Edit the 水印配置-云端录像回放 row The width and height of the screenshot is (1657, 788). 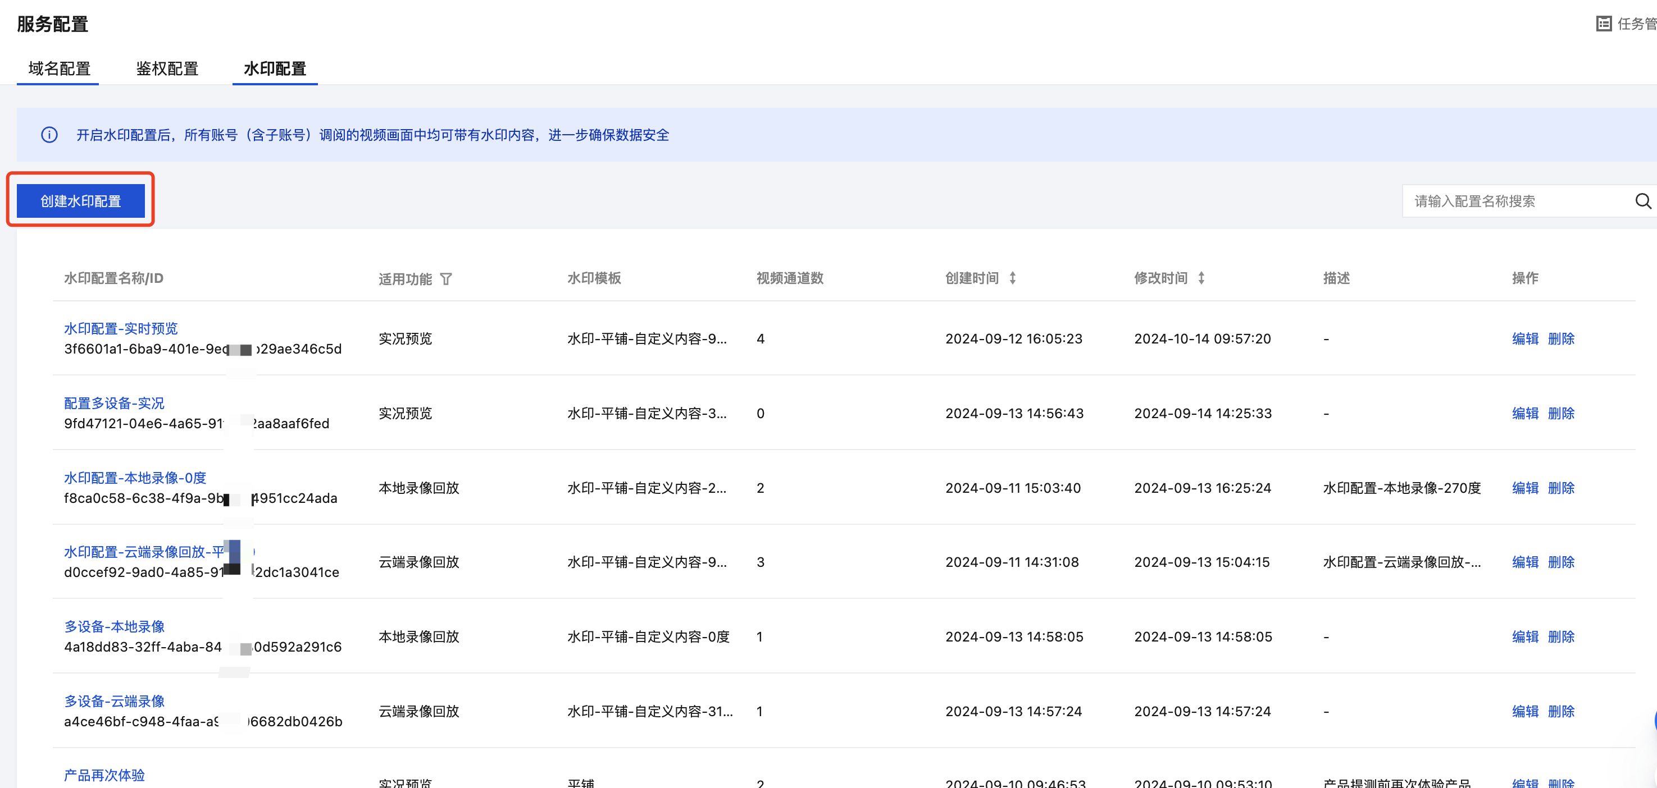click(x=1524, y=562)
